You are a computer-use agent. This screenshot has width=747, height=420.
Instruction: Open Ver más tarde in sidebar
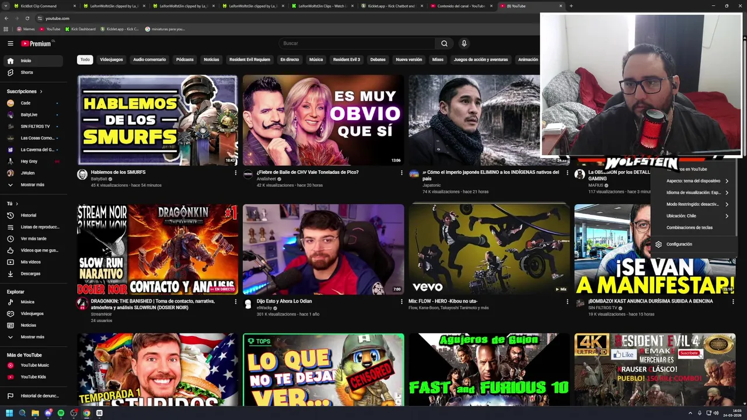pyautogui.click(x=34, y=239)
